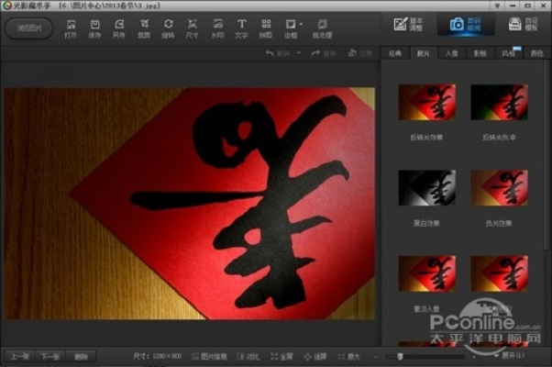This screenshot has height=367, width=552.
Task: Toggle the 对比 compare view
Action: [x=248, y=356]
